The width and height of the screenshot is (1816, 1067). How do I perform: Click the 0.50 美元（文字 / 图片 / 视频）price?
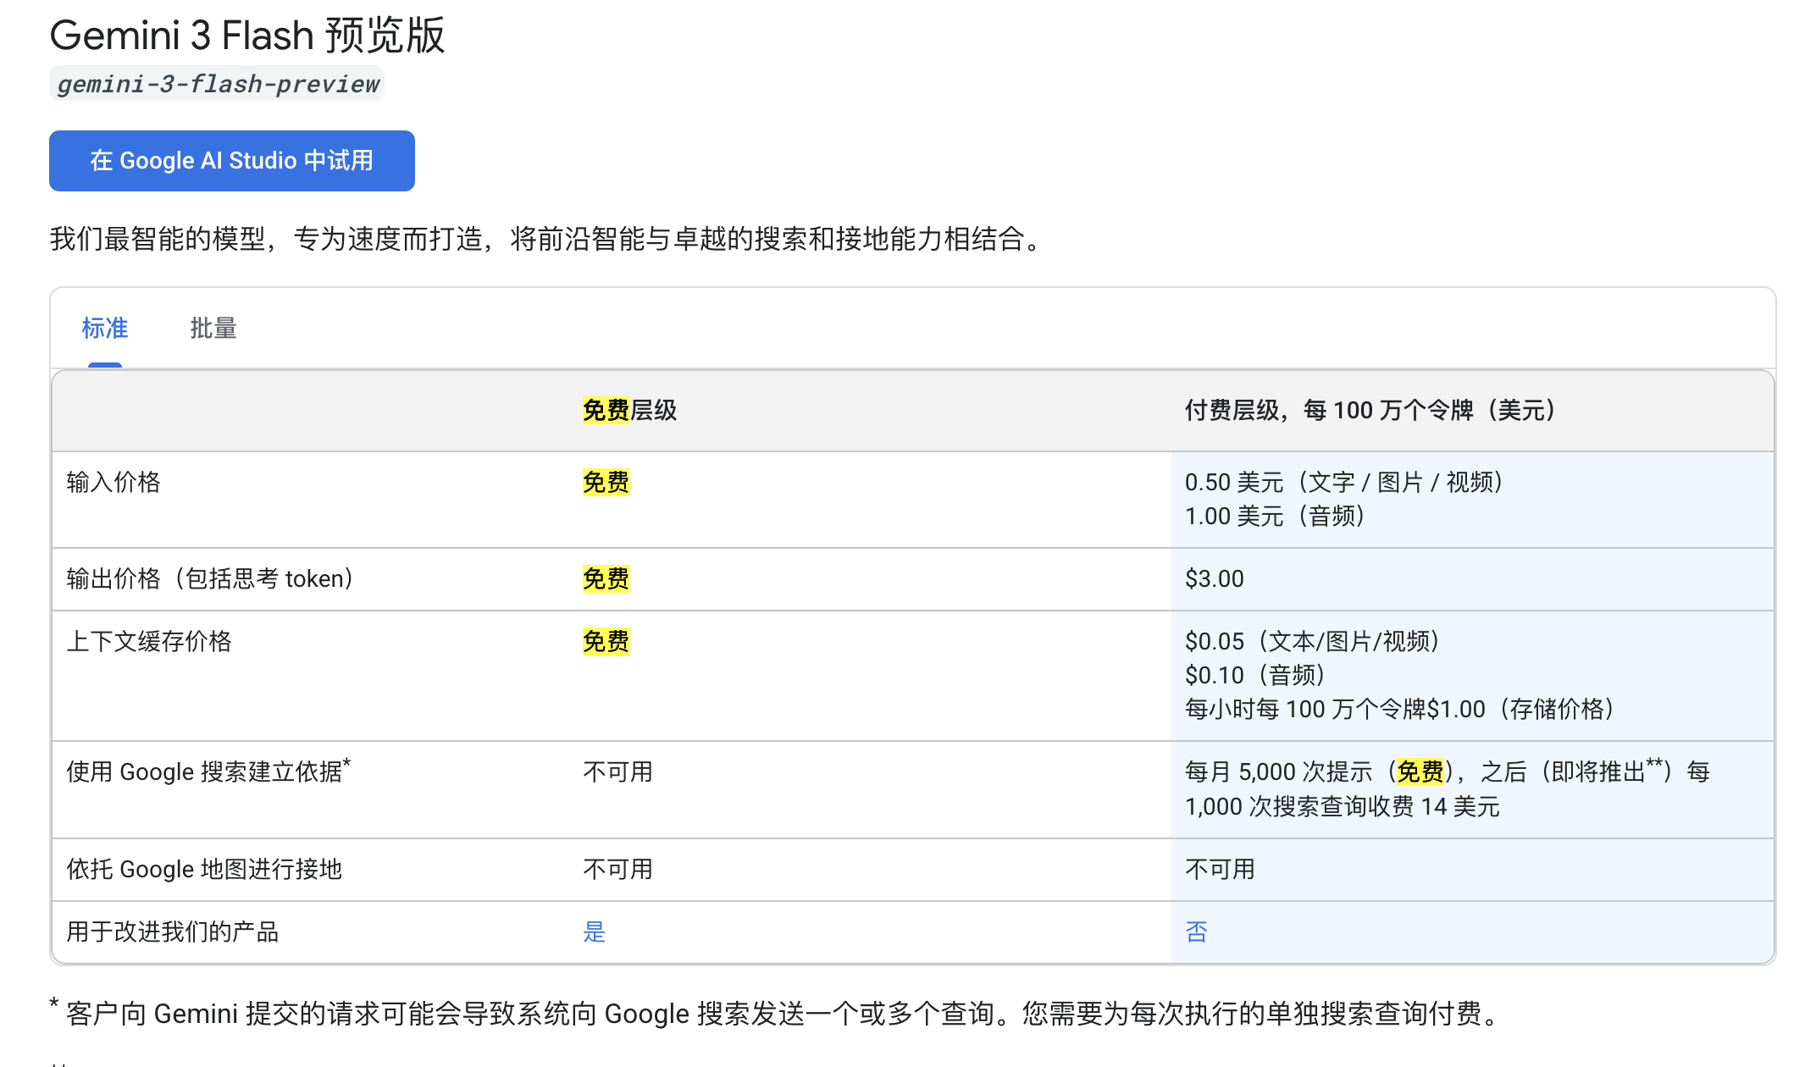point(1343,483)
